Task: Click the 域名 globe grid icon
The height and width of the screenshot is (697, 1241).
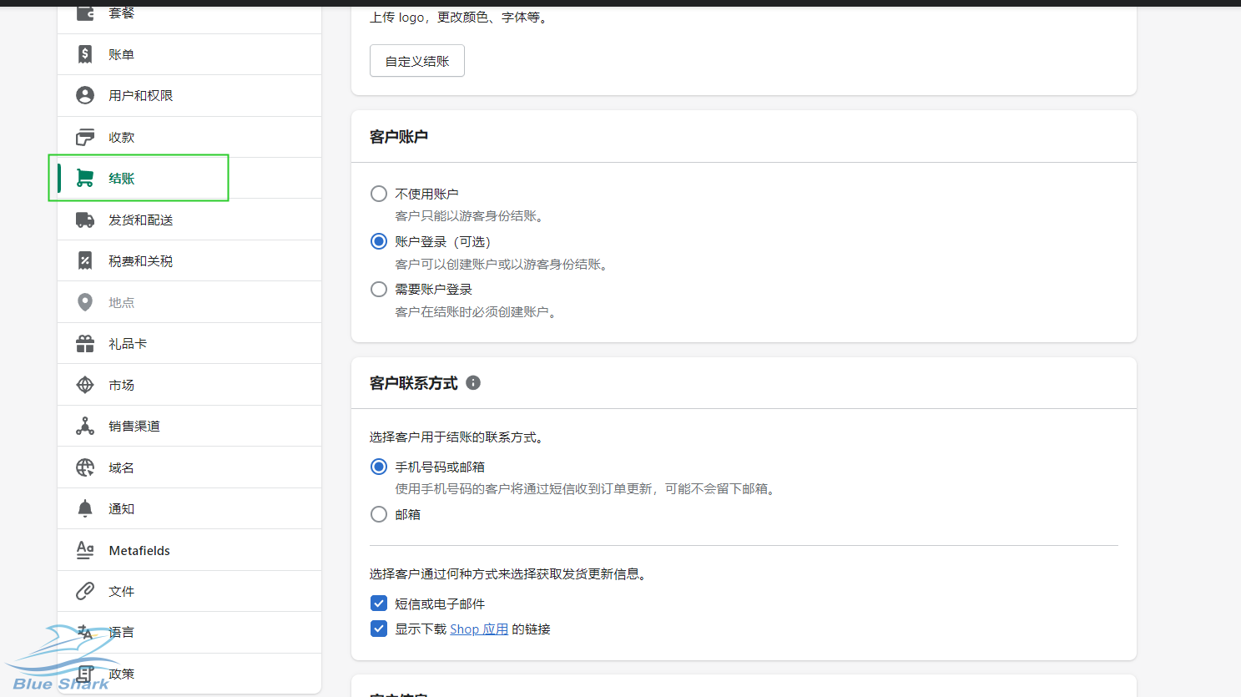Action: coord(85,467)
